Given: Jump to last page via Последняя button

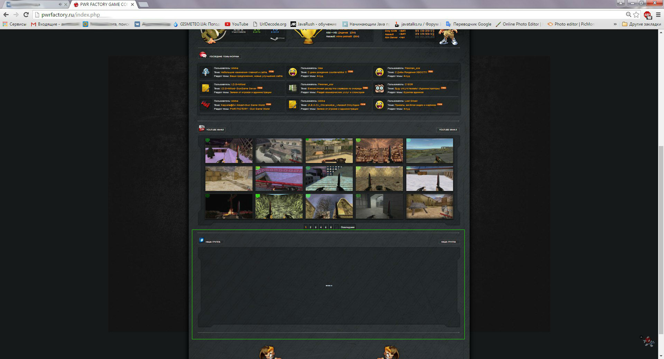Looking at the screenshot, I should click(x=347, y=227).
